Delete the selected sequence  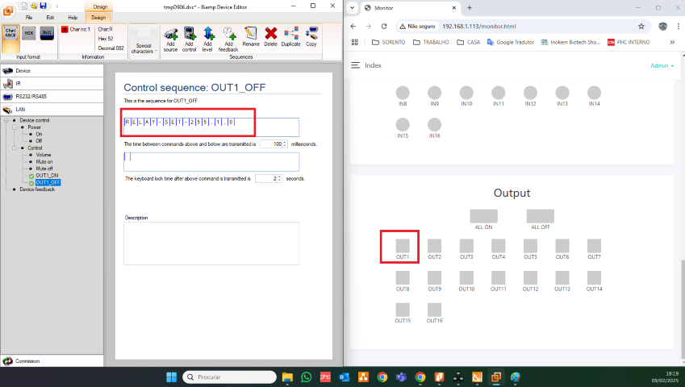coord(271,38)
